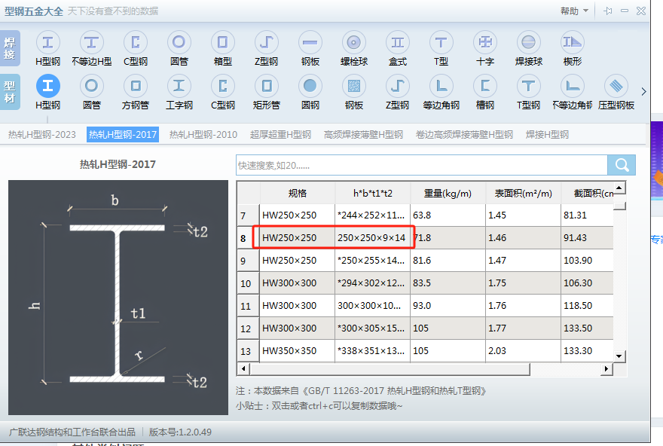Switch to 型材 category side tab
Image resolution: width=663 pixels, height=446 pixels.
point(10,92)
